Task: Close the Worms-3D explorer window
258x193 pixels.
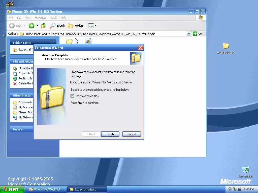Action: [x=203, y=12]
